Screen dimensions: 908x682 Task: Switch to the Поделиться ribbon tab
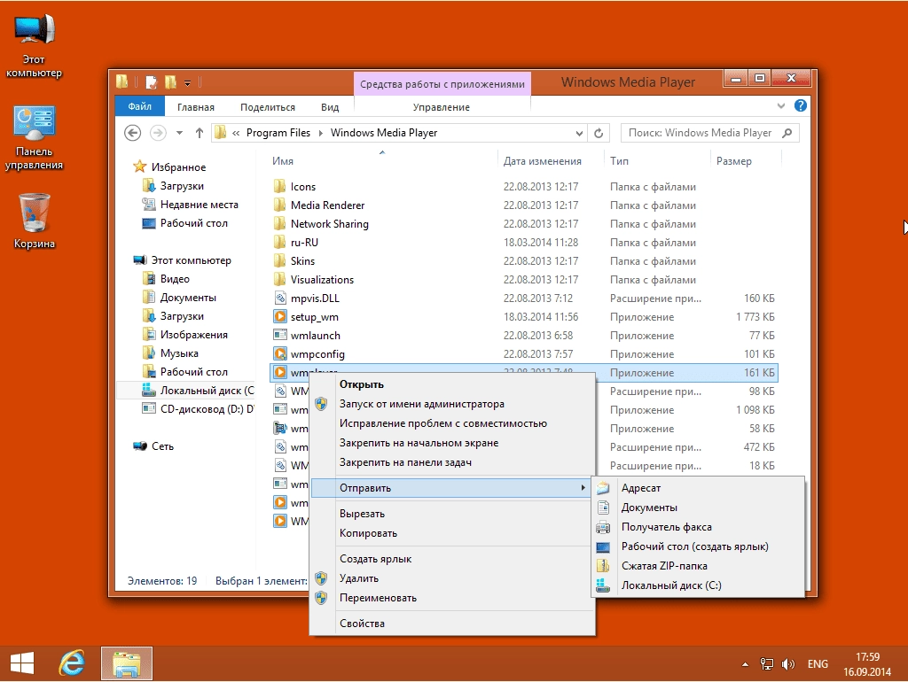tap(268, 107)
